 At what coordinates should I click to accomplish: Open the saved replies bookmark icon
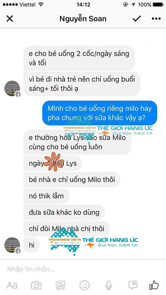[x=133, y=285]
